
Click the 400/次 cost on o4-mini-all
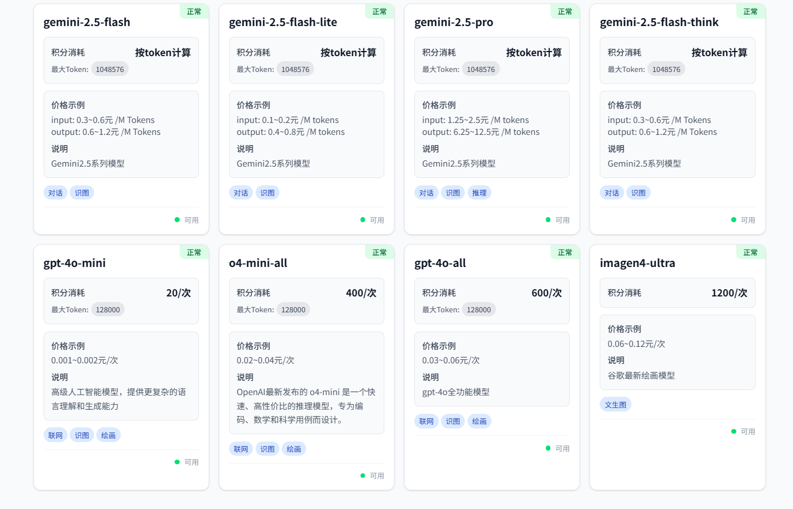(x=361, y=293)
